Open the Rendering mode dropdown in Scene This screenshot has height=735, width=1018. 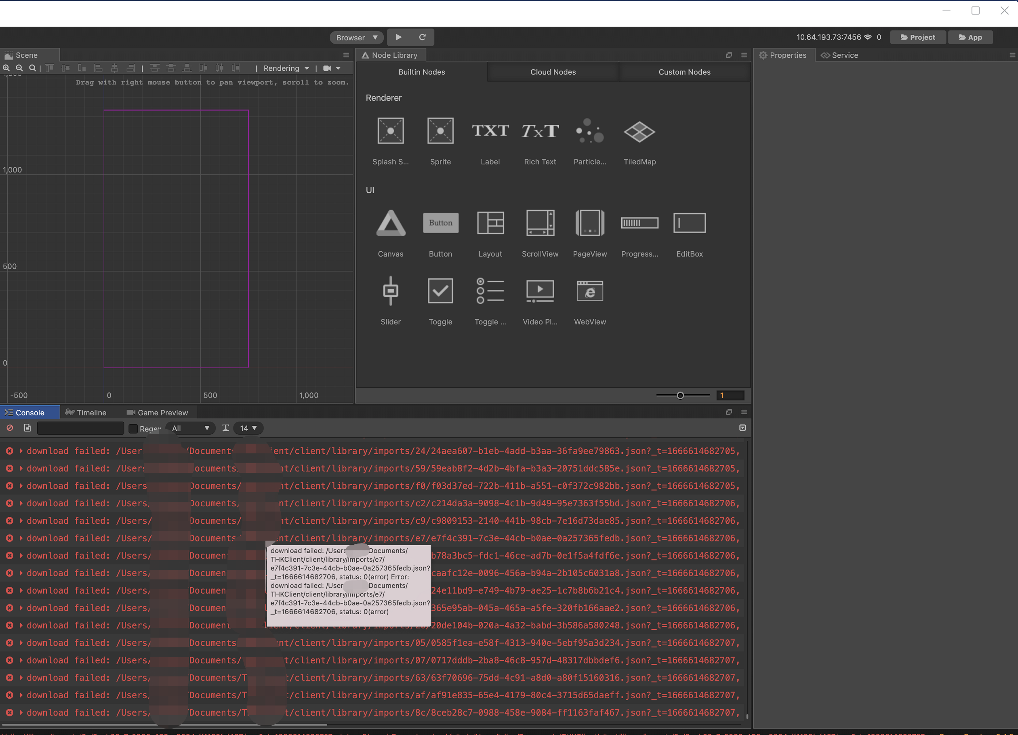tap(286, 68)
